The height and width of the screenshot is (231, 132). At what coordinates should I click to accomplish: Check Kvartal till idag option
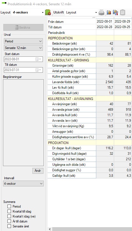(x=9, y=211)
